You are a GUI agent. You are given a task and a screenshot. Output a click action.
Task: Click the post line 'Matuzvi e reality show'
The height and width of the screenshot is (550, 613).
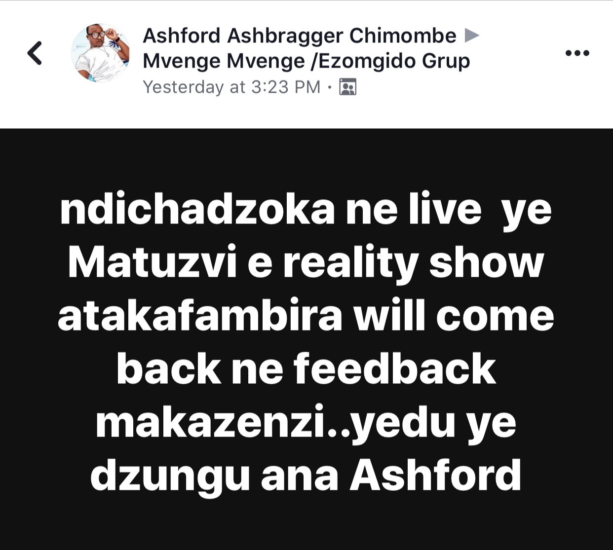tap(306, 263)
